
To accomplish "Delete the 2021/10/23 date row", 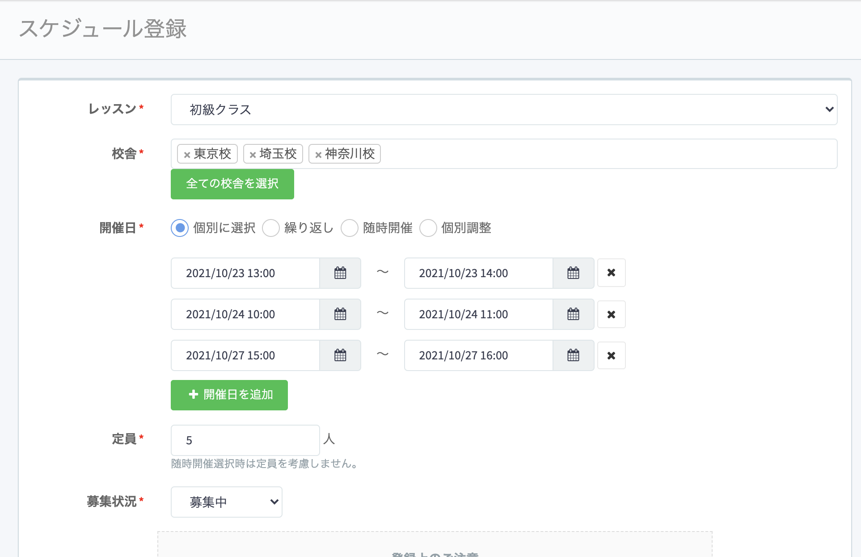I will tap(611, 273).
